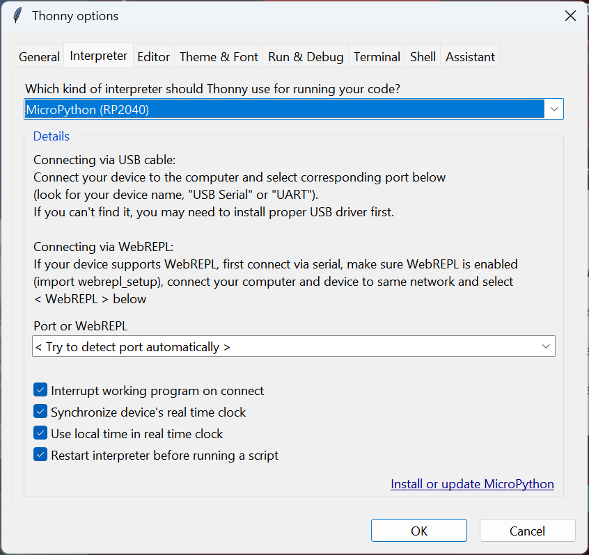Click Install or update MicroPython link

[x=472, y=484]
